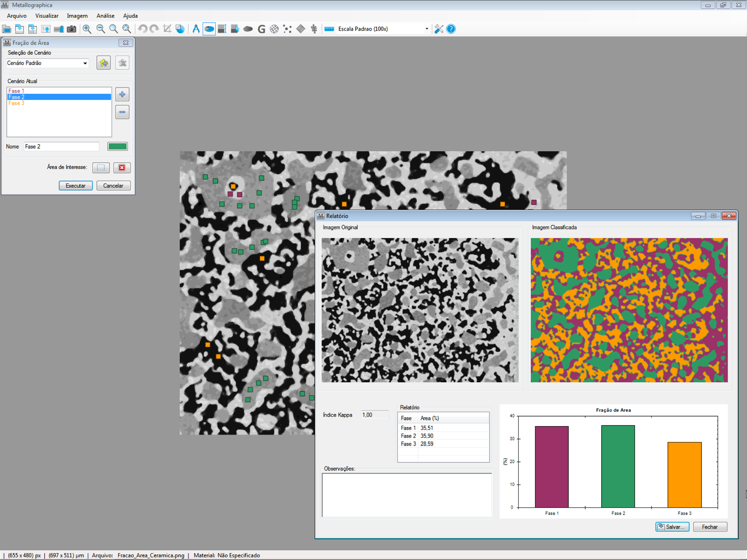Select Fase 3 in the phase list
The height and width of the screenshot is (560, 747).
pyautogui.click(x=59, y=103)
